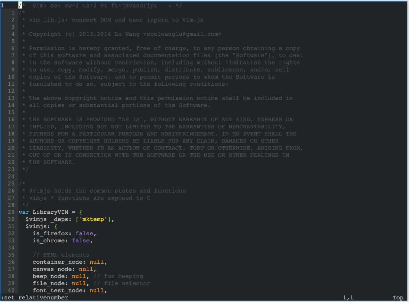Click the 'Top' indicator in status bar

(397, 298)
